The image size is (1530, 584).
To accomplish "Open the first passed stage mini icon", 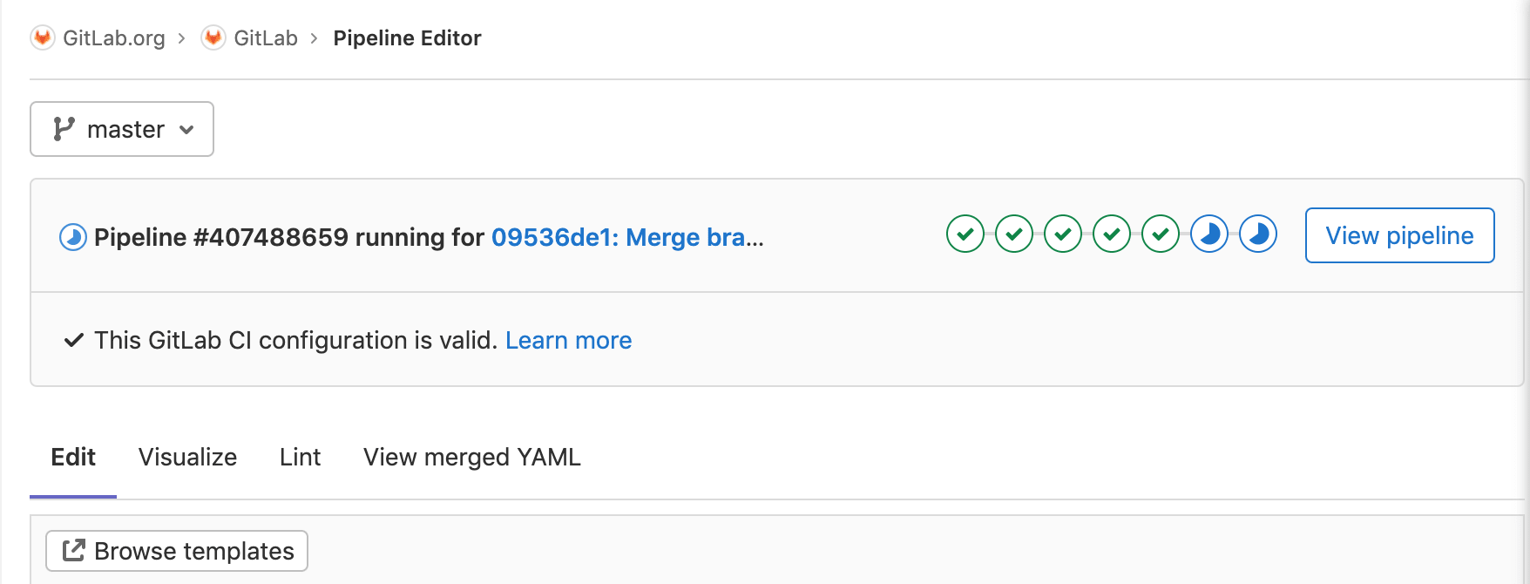I will tap(965, 234).
